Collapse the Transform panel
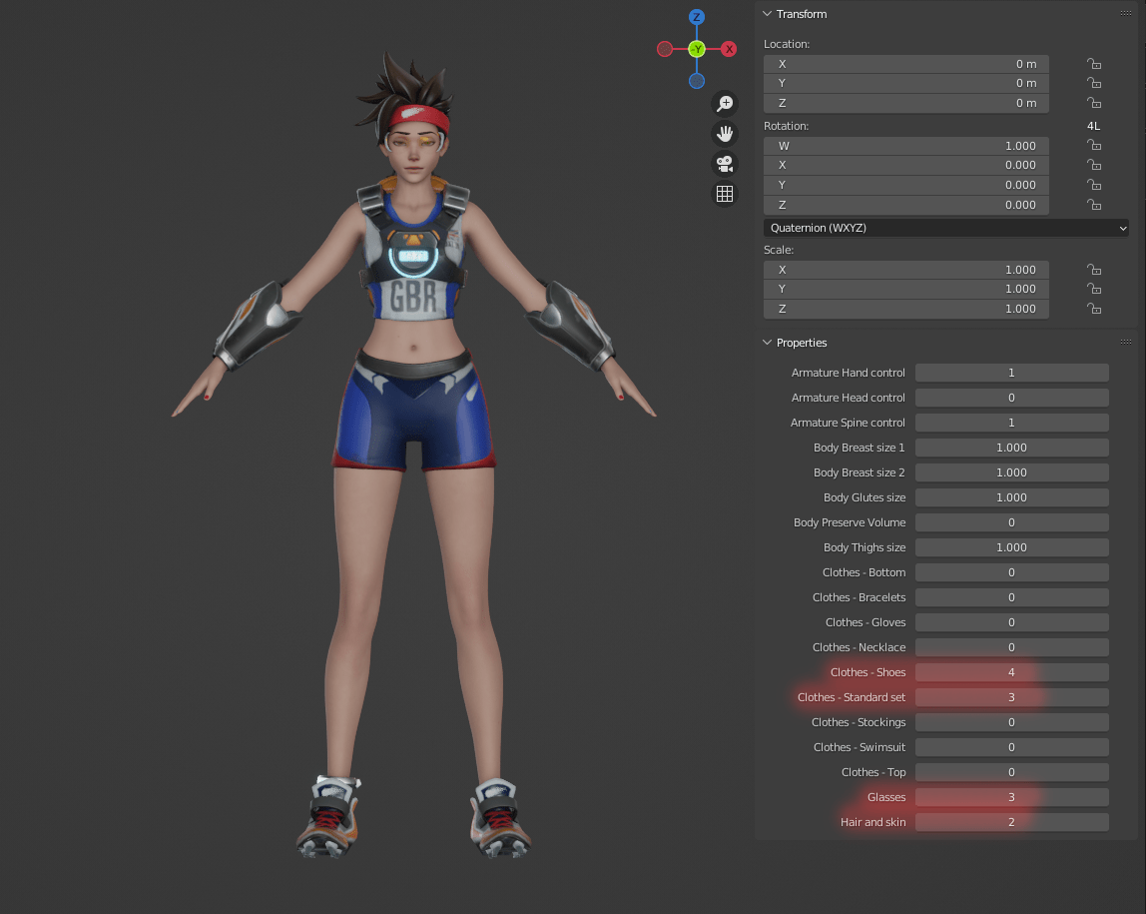This screenshot has height=914, width=1146. tap(767, 14)
